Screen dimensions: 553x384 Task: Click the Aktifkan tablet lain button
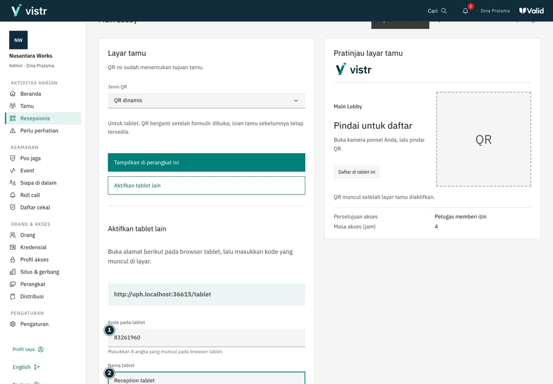[206, 185]
